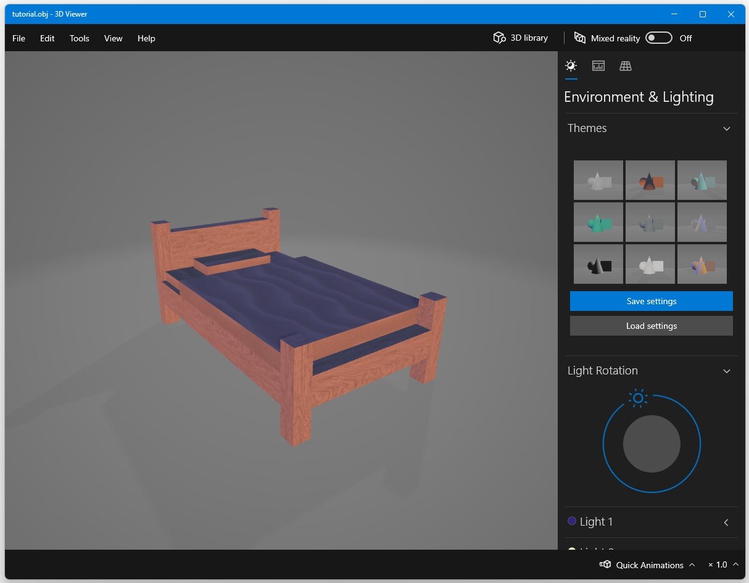
Task: Select the Environment & Lighting panel icon
Action: tap(571, 65)
